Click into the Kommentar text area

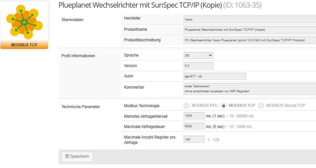tap(250, 89)
